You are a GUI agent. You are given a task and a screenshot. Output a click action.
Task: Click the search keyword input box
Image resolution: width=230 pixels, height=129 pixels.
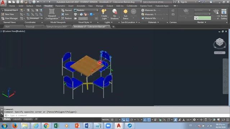[157, 2]
